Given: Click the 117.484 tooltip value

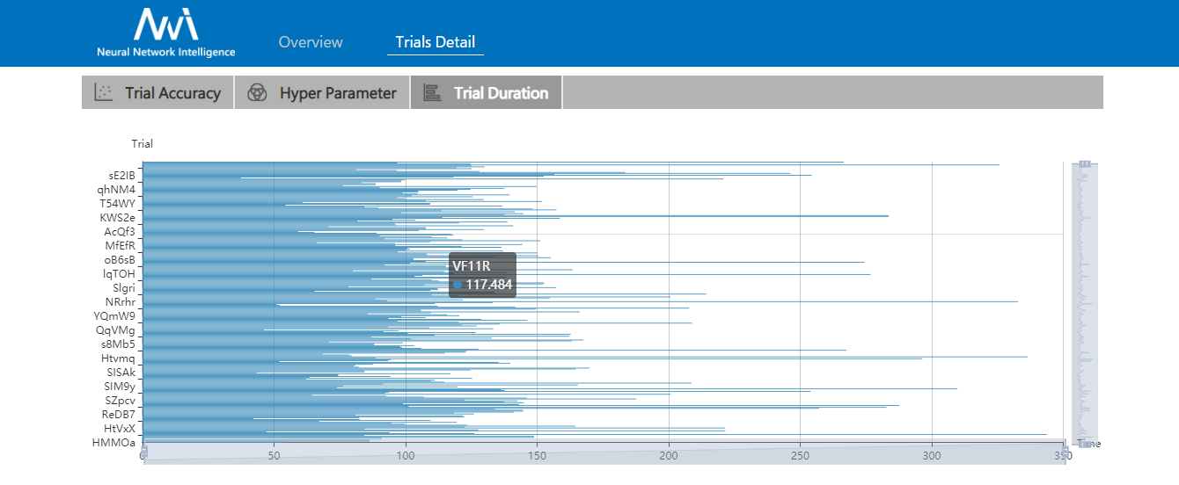Looking at the screenshot, I should point(489,285).
